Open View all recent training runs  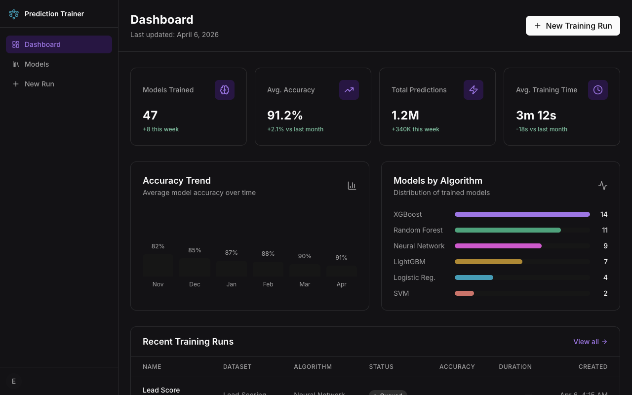[x=590, y=341]
